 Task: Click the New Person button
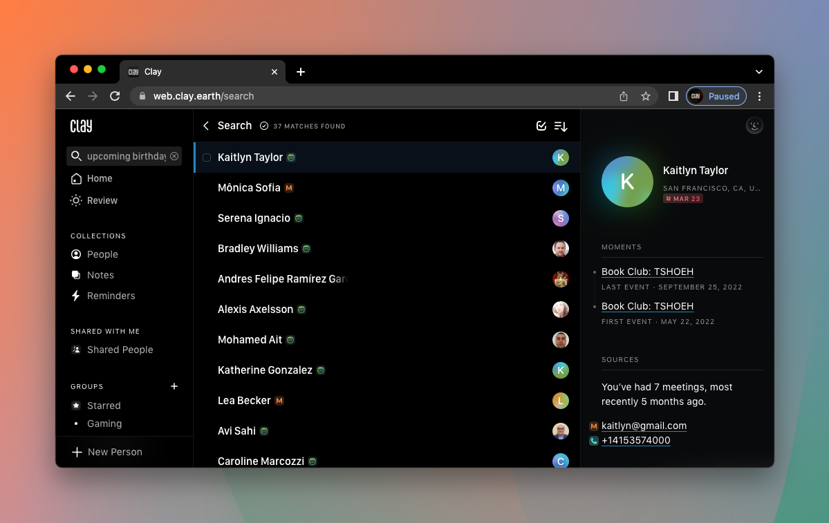coord(107,452)
